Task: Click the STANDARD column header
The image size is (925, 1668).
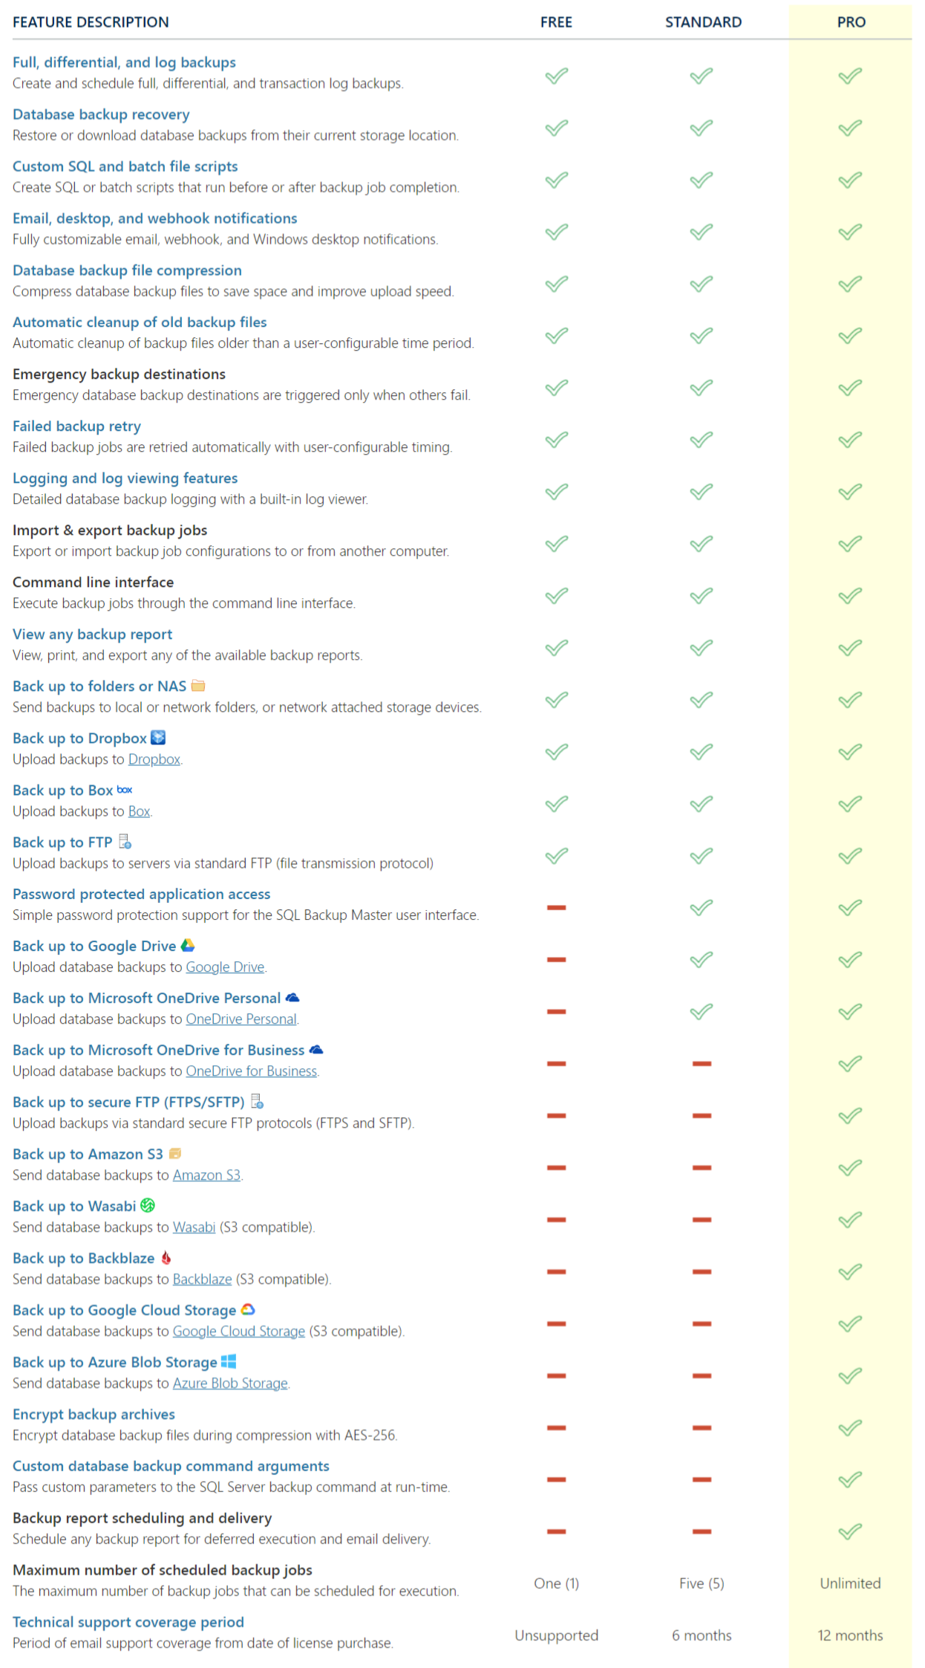Action: click(703, 22)
